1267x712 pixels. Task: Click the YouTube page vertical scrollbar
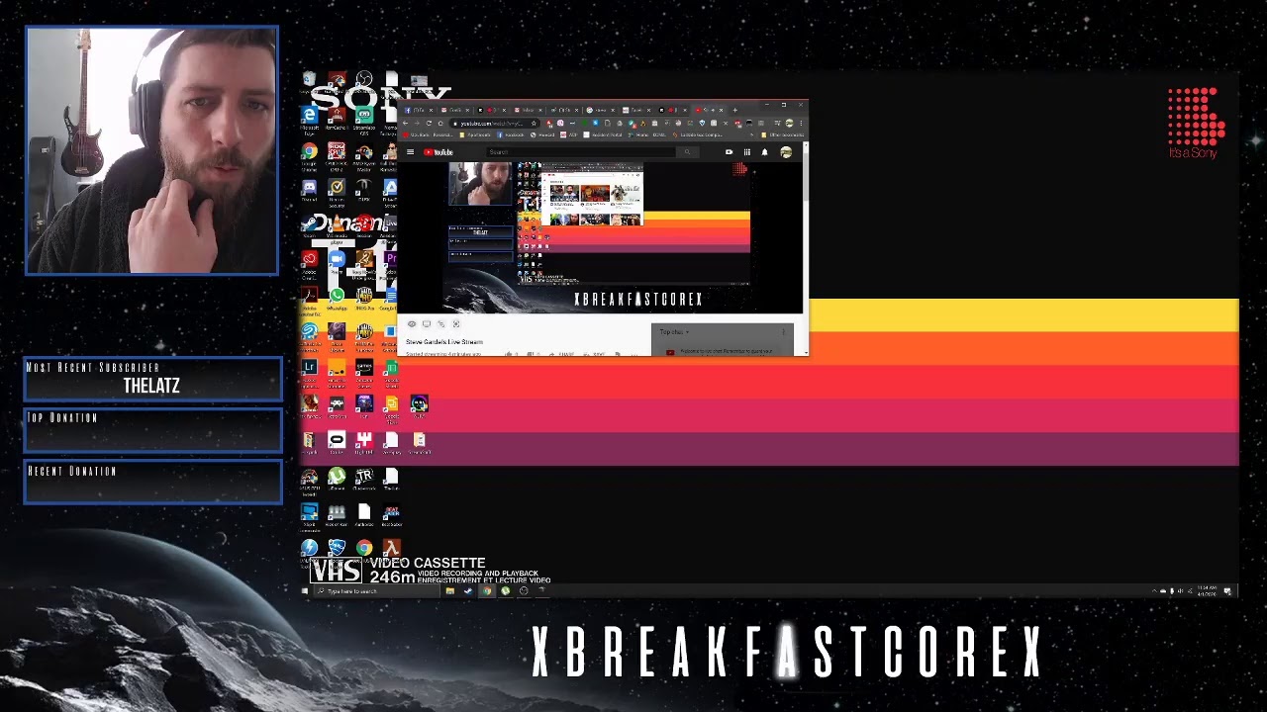pyautogui.click(x=806, y=247)
